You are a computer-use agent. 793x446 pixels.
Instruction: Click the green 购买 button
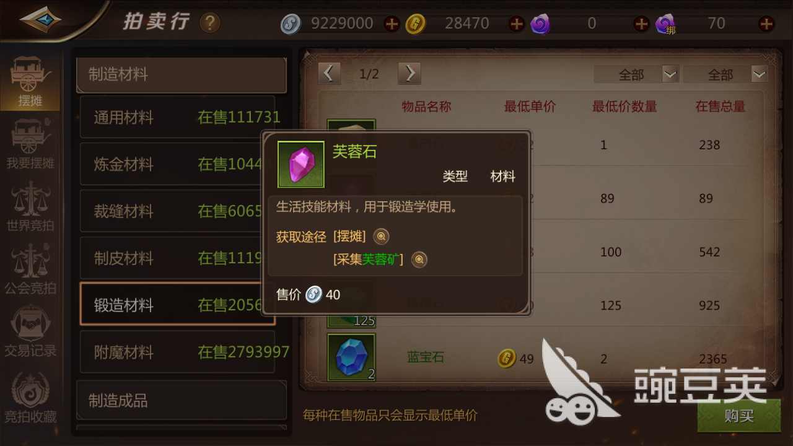(x=738, y=416)
